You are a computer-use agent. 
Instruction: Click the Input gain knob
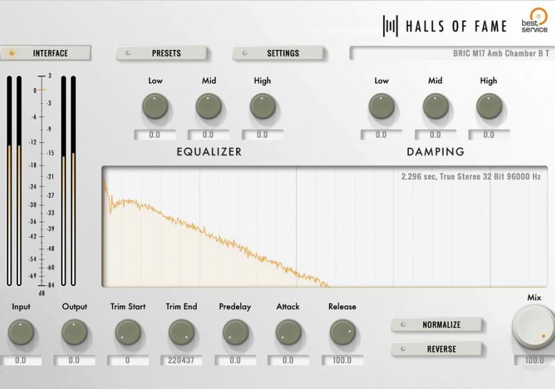pos(21,332)
